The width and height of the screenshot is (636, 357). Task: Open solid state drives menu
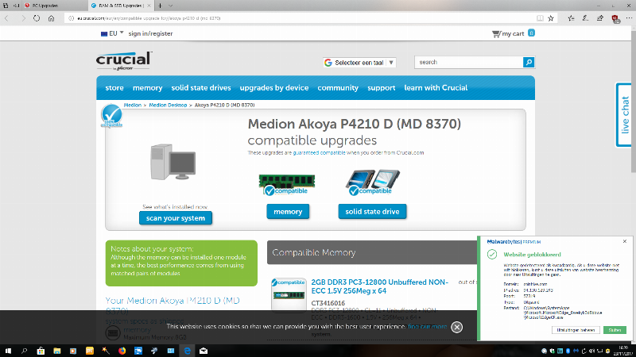coord(201,88)
